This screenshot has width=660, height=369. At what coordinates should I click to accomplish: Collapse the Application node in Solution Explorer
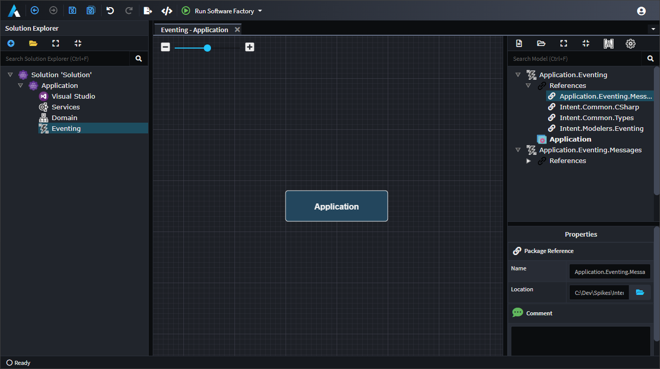click(20, 85)
